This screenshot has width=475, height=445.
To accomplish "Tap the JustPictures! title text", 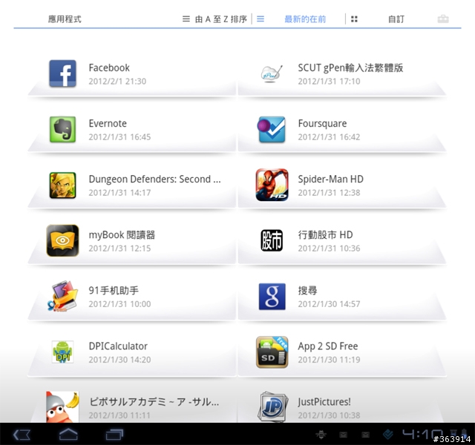I will pos(324,402).
